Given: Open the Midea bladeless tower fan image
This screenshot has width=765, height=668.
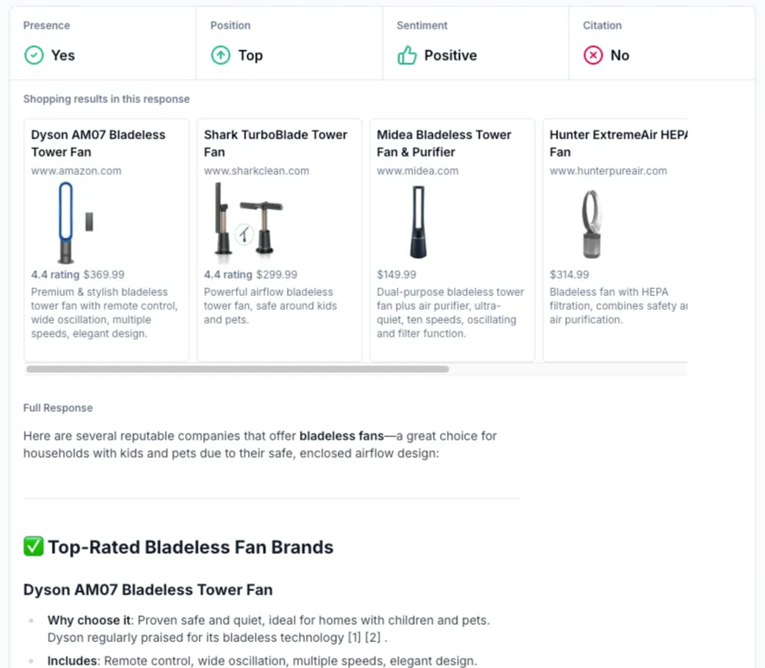Looking at the screenshot, I should (418, 222).
